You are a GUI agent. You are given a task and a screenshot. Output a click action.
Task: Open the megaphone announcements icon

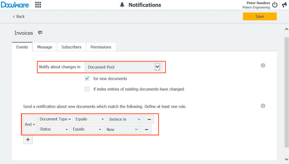point(284,5)
